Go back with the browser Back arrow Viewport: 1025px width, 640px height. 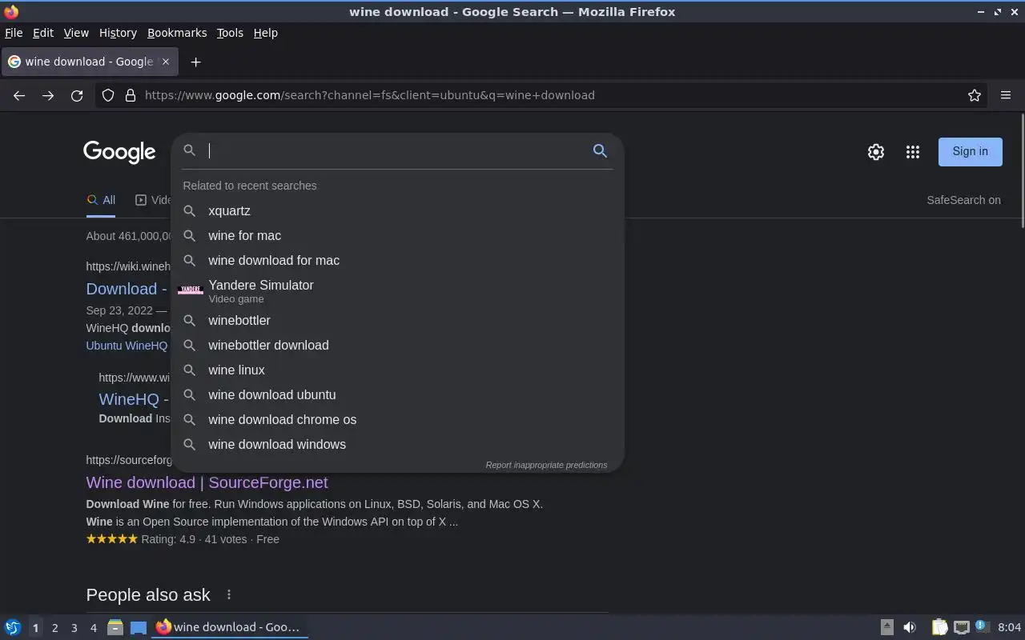point(19,95)
